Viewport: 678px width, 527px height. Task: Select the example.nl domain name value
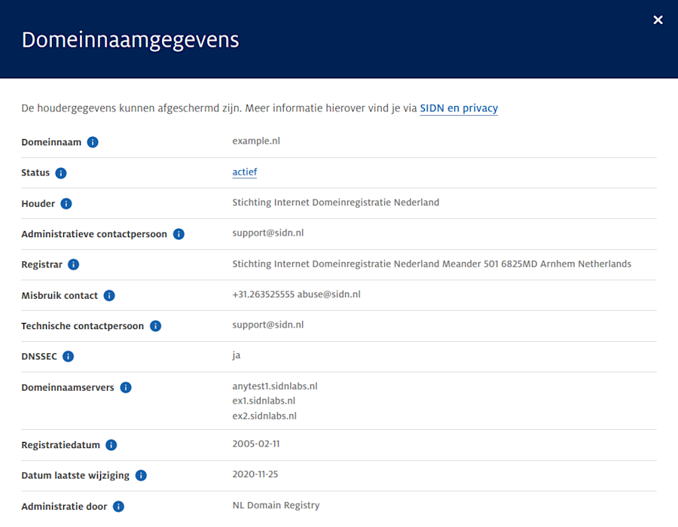[x=256, y=141]
